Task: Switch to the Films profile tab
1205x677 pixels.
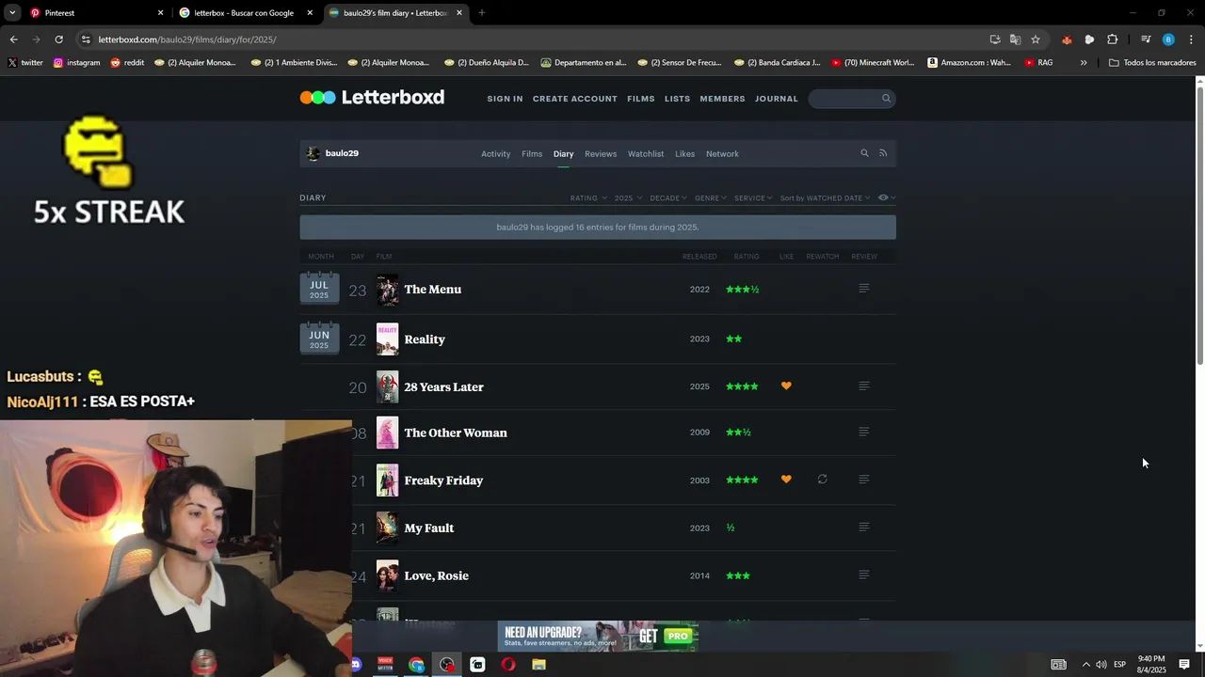Action: pyautogui.click(x=532, y=154)
